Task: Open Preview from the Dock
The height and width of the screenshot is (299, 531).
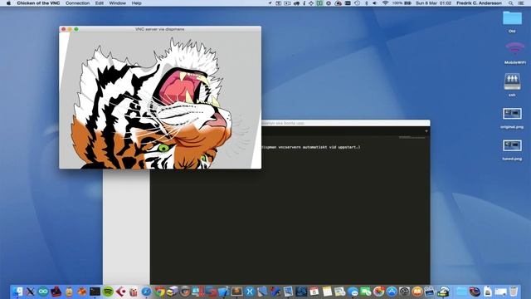Action: pyautogui.click(x=288, y=292)
